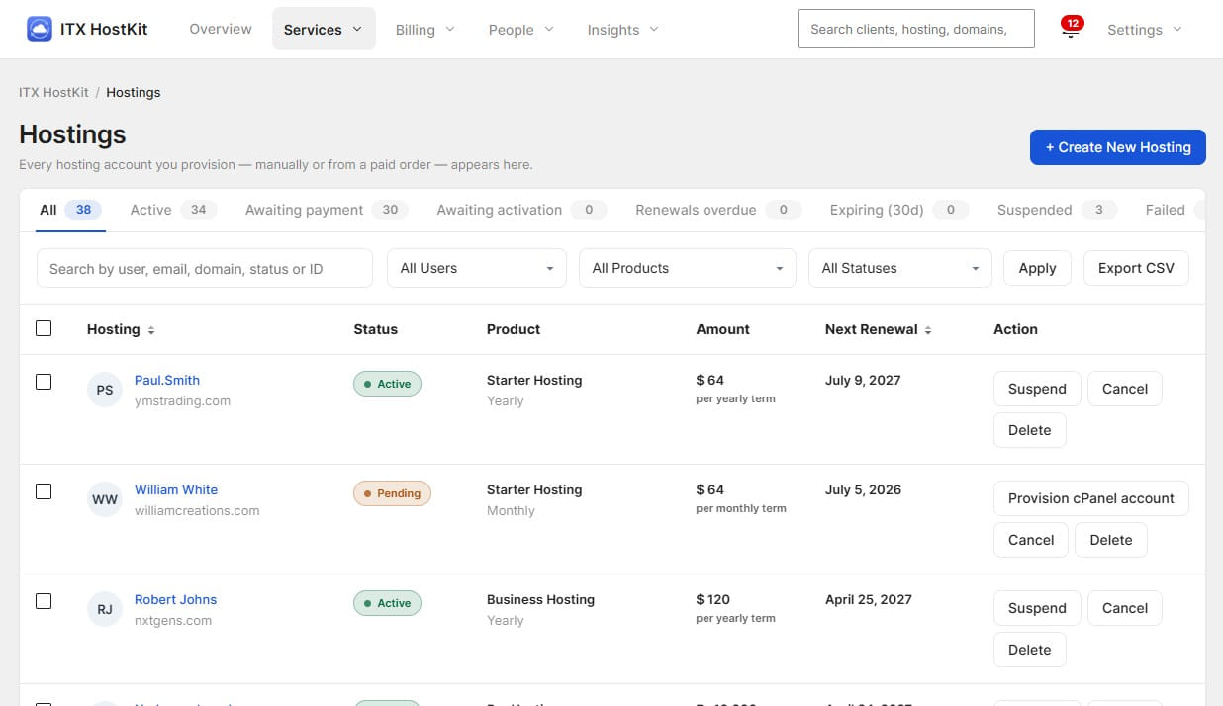Click the PS avatar for Paul.Smith
1223x706 pixels.
coord(105,390)
